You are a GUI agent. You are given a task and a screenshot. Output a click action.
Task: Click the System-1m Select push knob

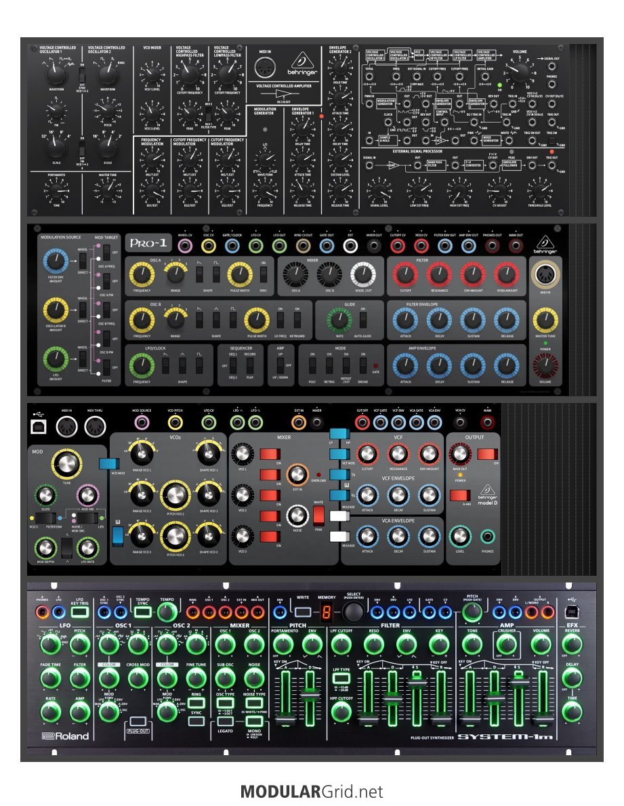[354, 612]
